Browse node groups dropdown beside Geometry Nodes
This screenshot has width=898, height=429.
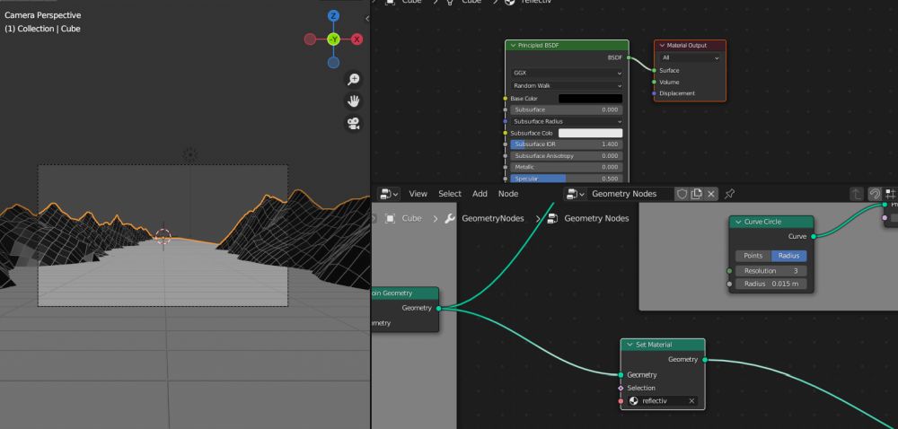[575, 194]
